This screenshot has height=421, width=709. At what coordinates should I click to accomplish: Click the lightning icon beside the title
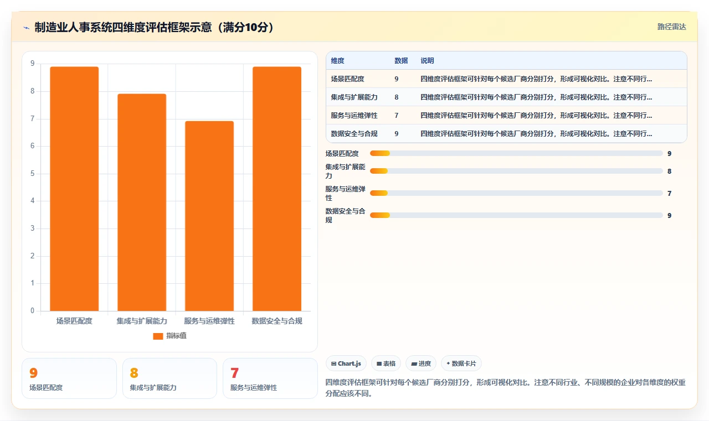point(27,28)
